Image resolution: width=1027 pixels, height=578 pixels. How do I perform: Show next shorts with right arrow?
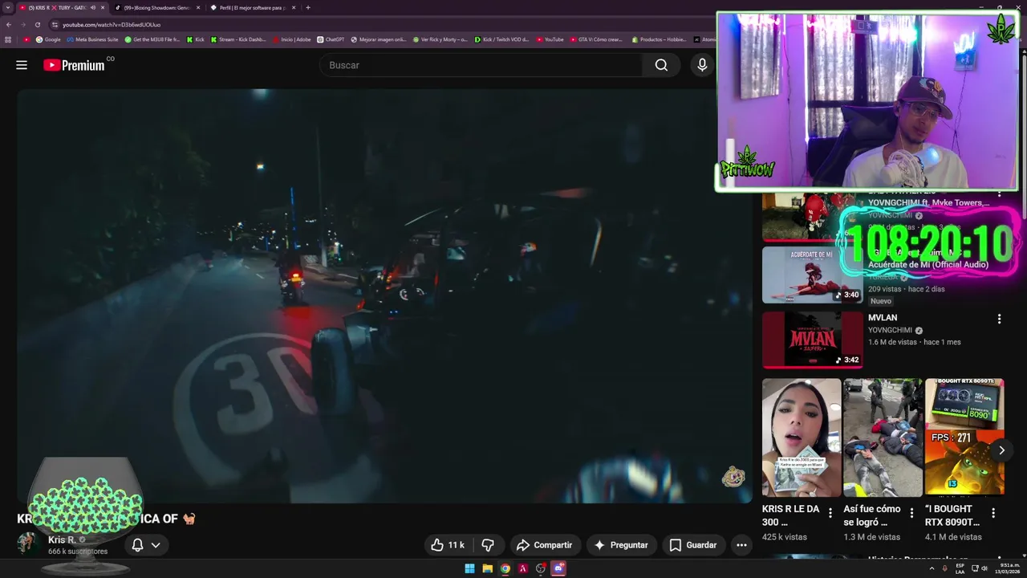[x=1001, y=450]
